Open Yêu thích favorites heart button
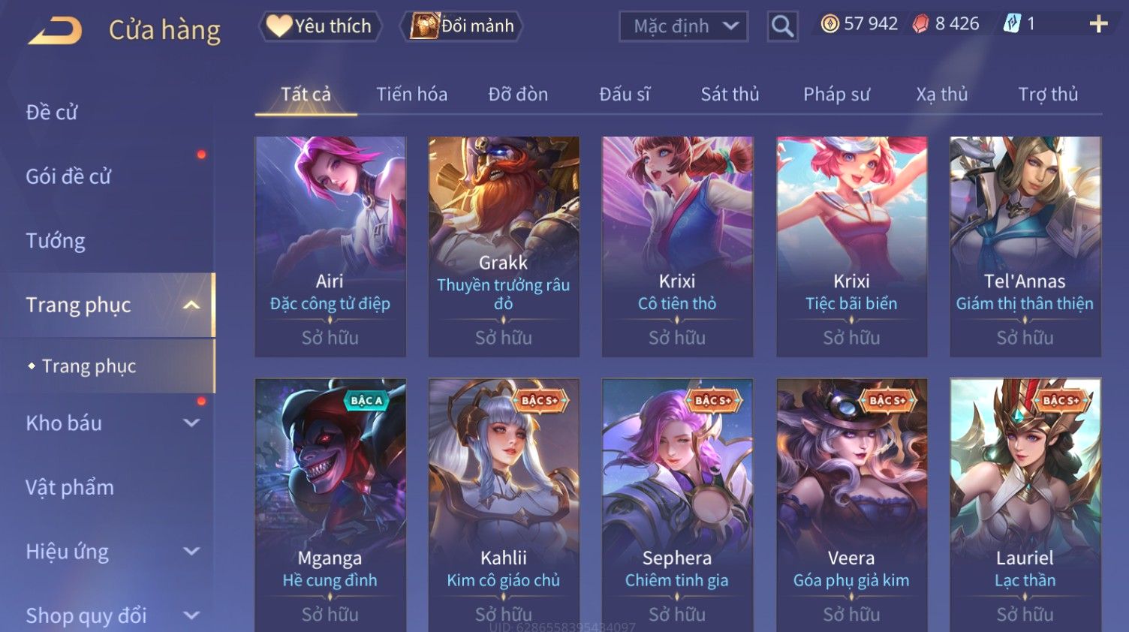1129x632 pixels. [320, 26]
